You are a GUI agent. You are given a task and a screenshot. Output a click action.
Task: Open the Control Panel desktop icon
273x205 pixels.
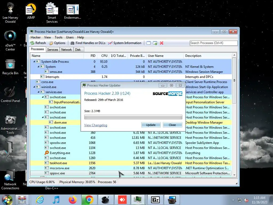coord(10,94)
